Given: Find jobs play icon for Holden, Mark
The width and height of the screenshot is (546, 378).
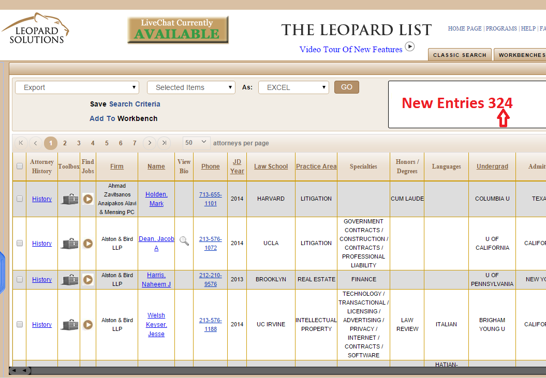Looking at the screenshot, I should [x=88, y=199].
